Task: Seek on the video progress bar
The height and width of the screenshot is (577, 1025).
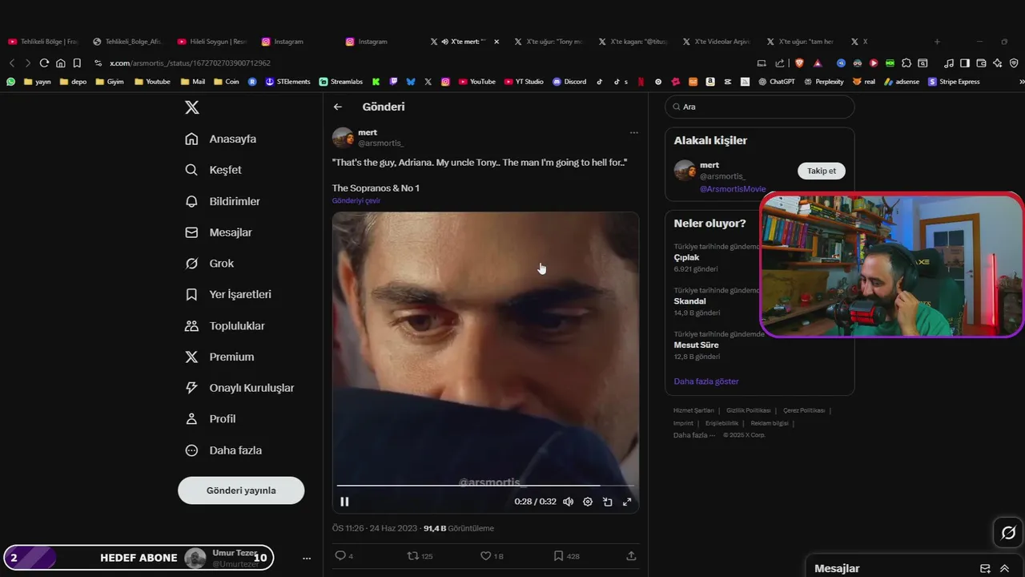Action: (484, 486)
